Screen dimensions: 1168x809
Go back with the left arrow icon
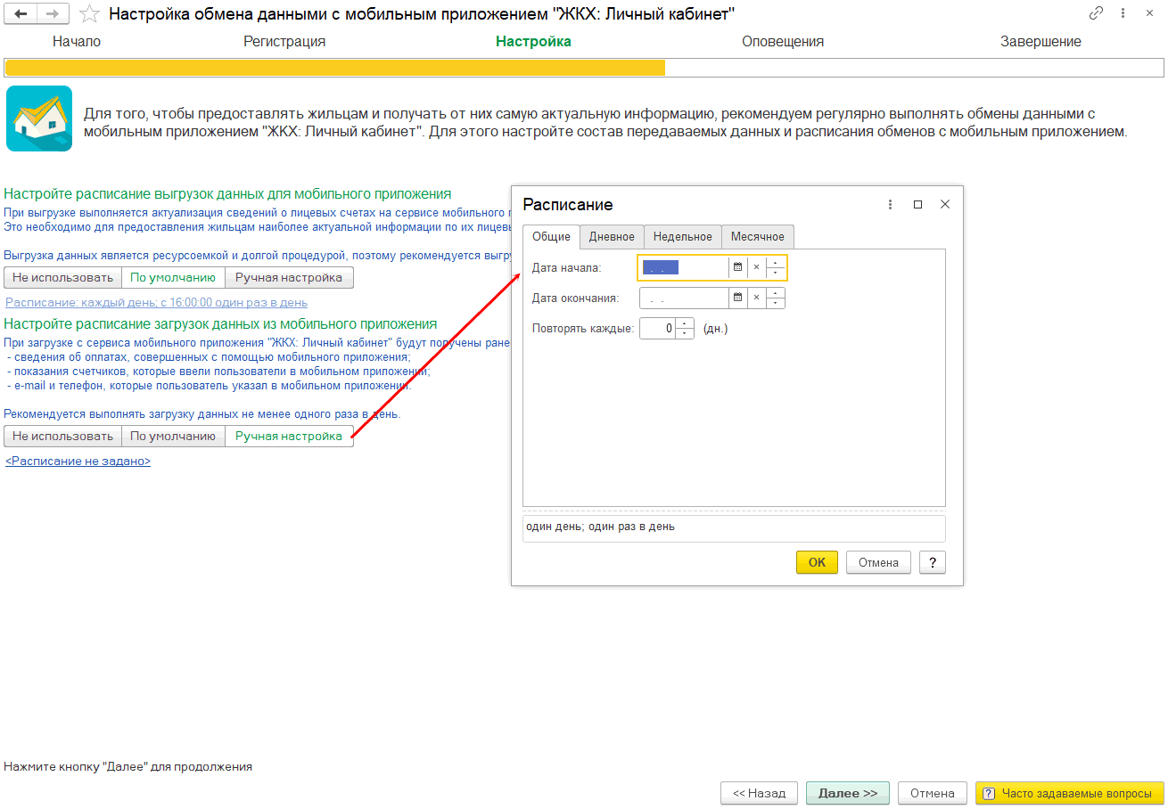[21, 13]
